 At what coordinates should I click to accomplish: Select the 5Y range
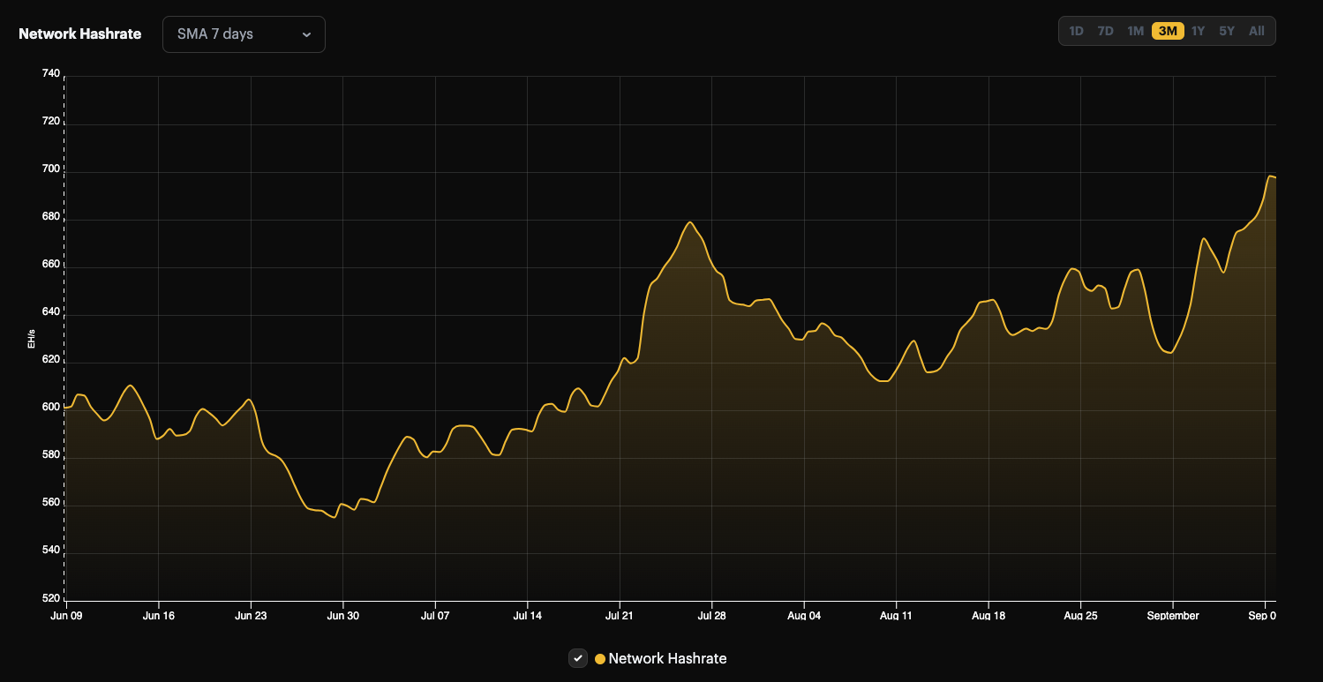click(x=1227, y=30)
